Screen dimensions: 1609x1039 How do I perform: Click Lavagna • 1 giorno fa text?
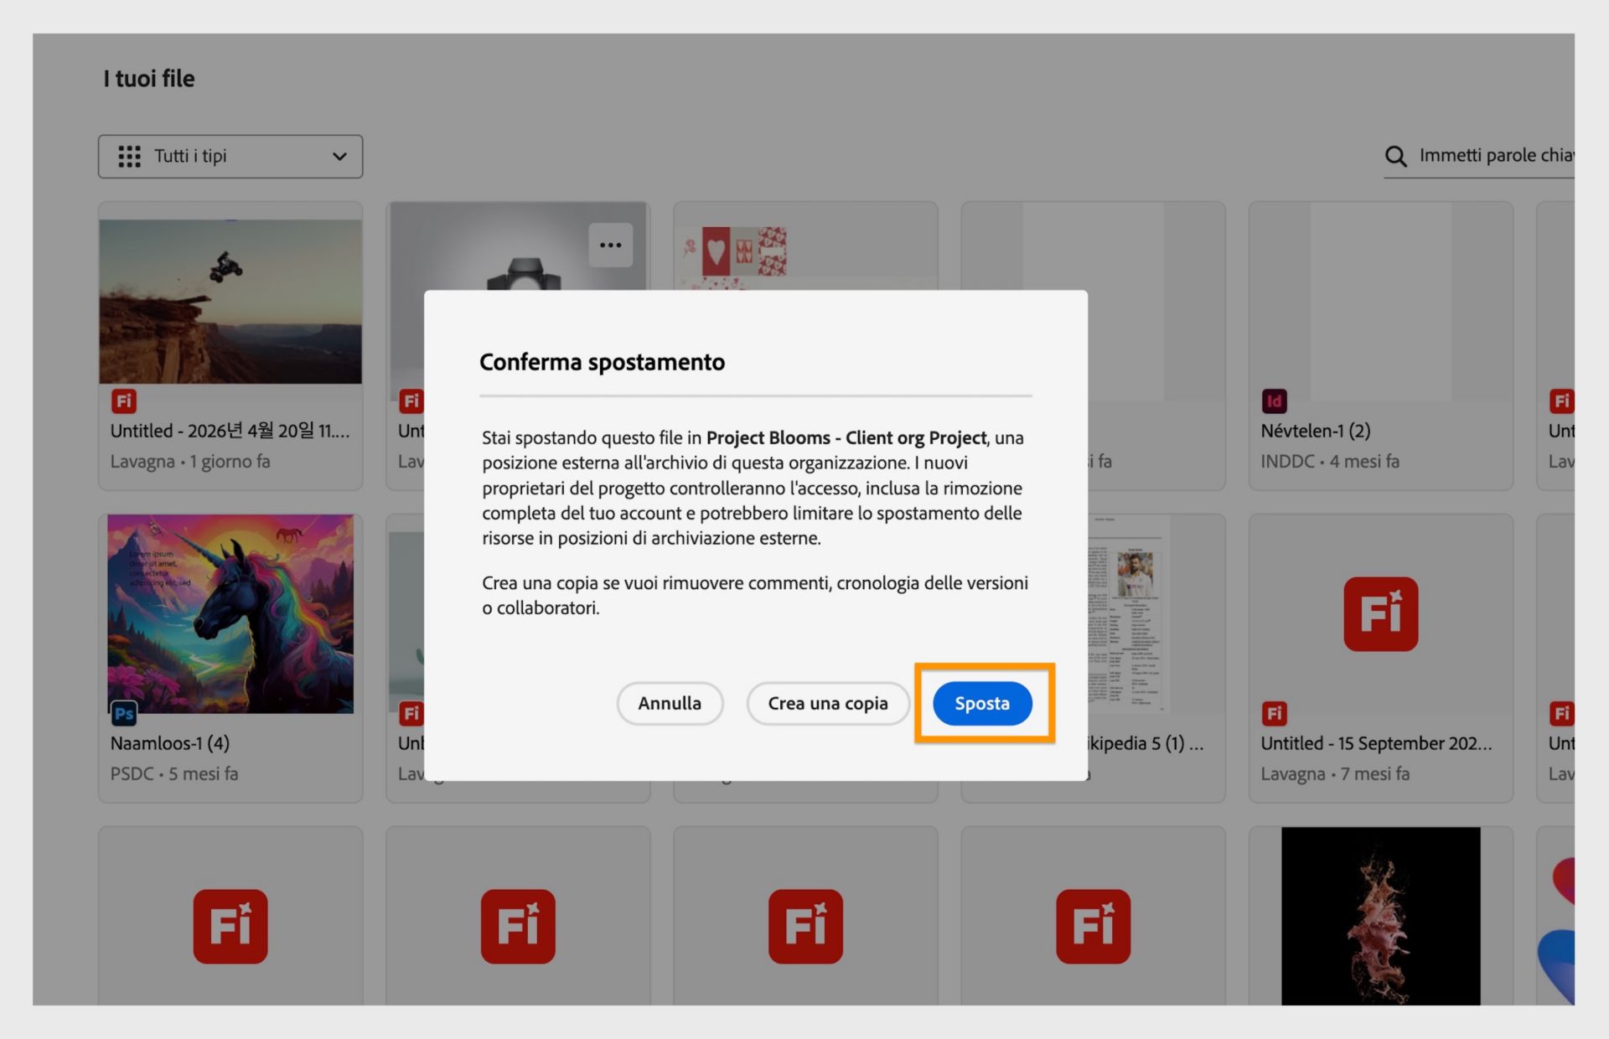coord(190,462)
